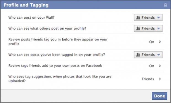Toggle the On setting for reviewing tagged posts
The image size is (171, 103).
pyautogui.click(x=152, y=42)
